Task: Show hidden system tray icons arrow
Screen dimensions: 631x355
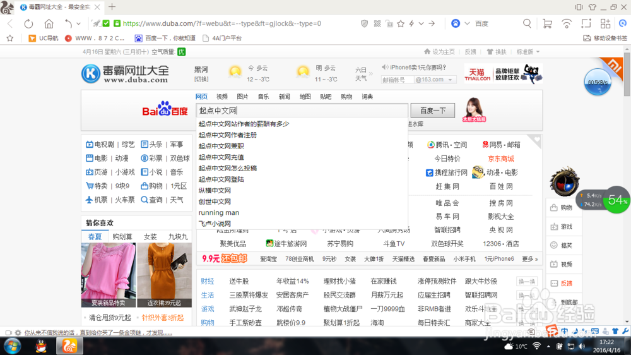Action: click(548, 346)
